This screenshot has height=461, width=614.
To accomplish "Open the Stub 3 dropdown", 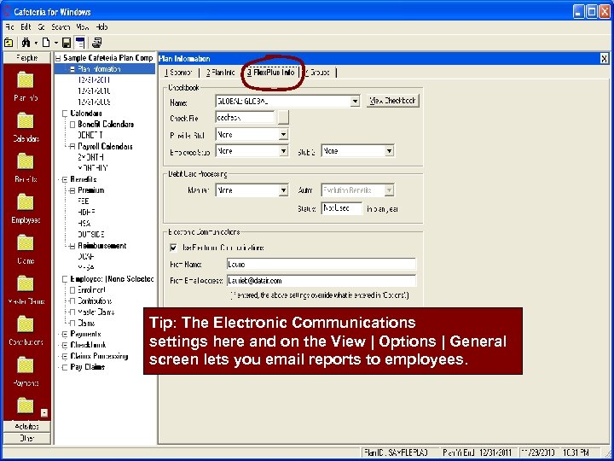I will click(x=389, y=151).
